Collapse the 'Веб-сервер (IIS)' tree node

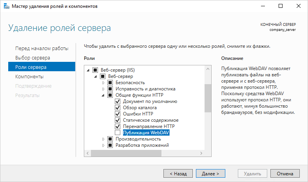pos(88,70)
